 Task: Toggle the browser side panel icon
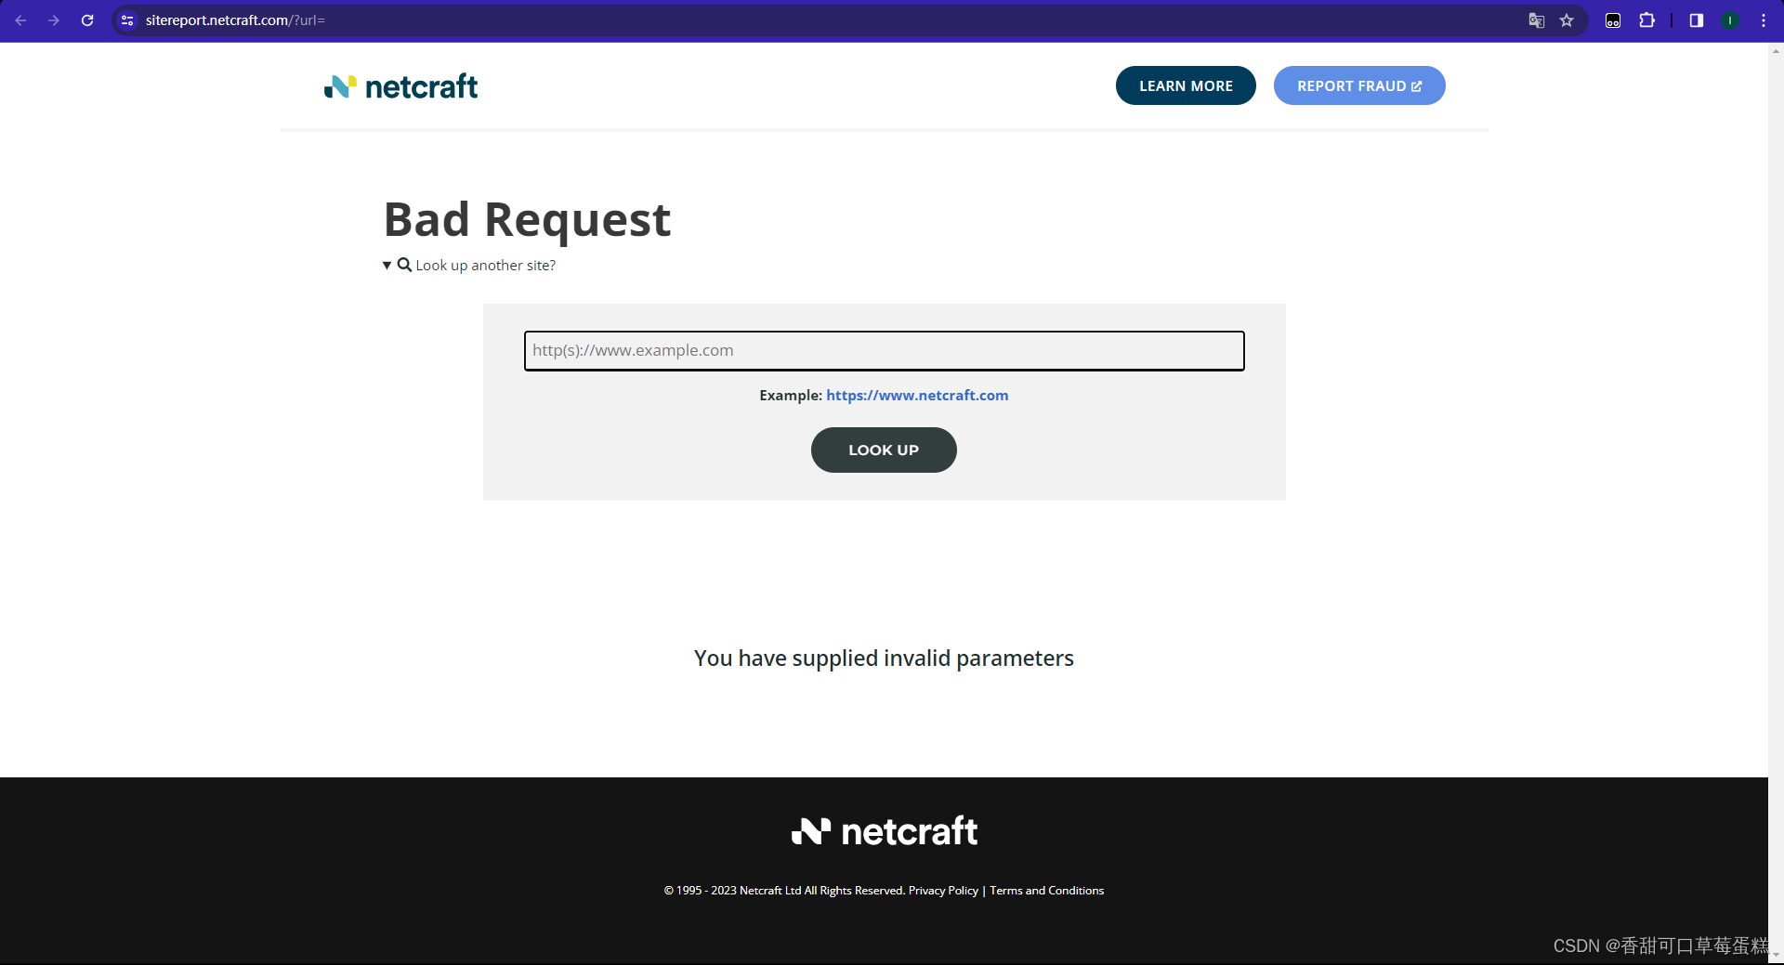pos(1696,20)
